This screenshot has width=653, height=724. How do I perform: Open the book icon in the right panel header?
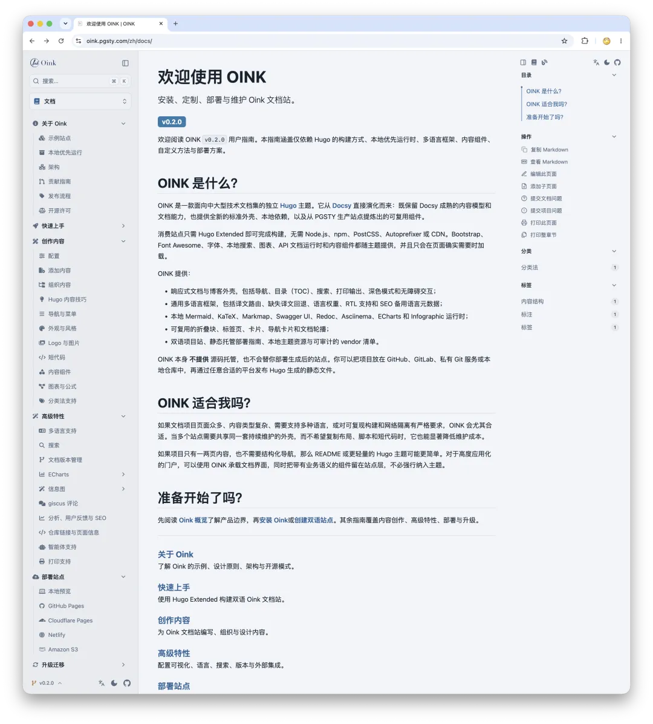pyautogui.click(x=533, y=62)
